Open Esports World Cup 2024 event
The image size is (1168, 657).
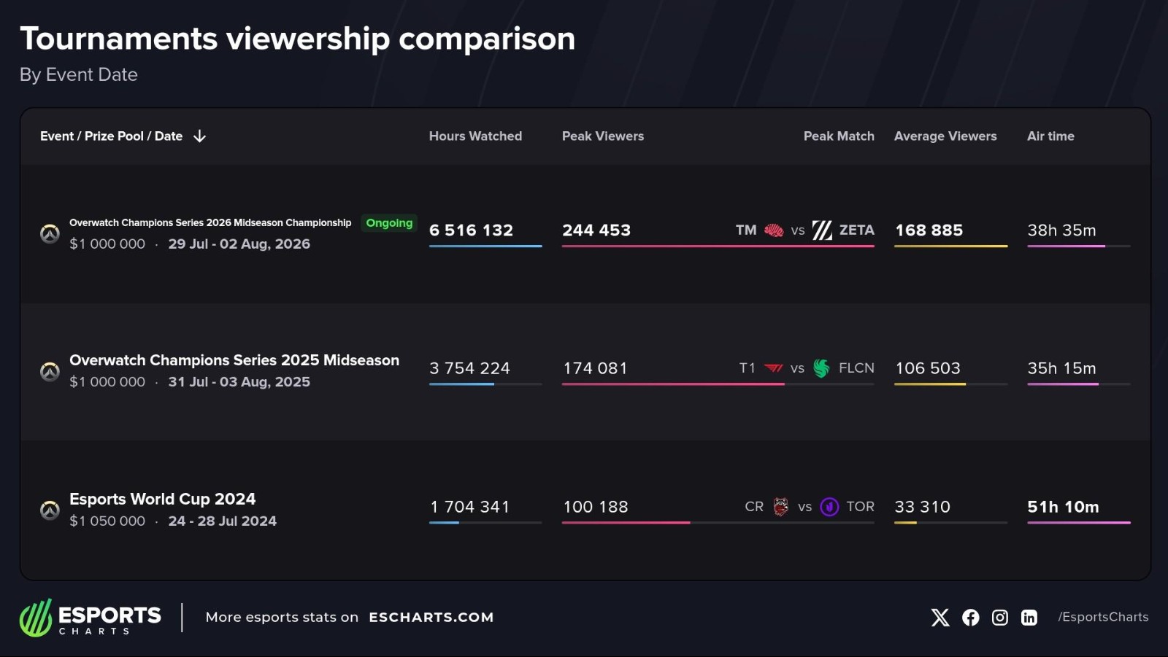click(162, 499)
